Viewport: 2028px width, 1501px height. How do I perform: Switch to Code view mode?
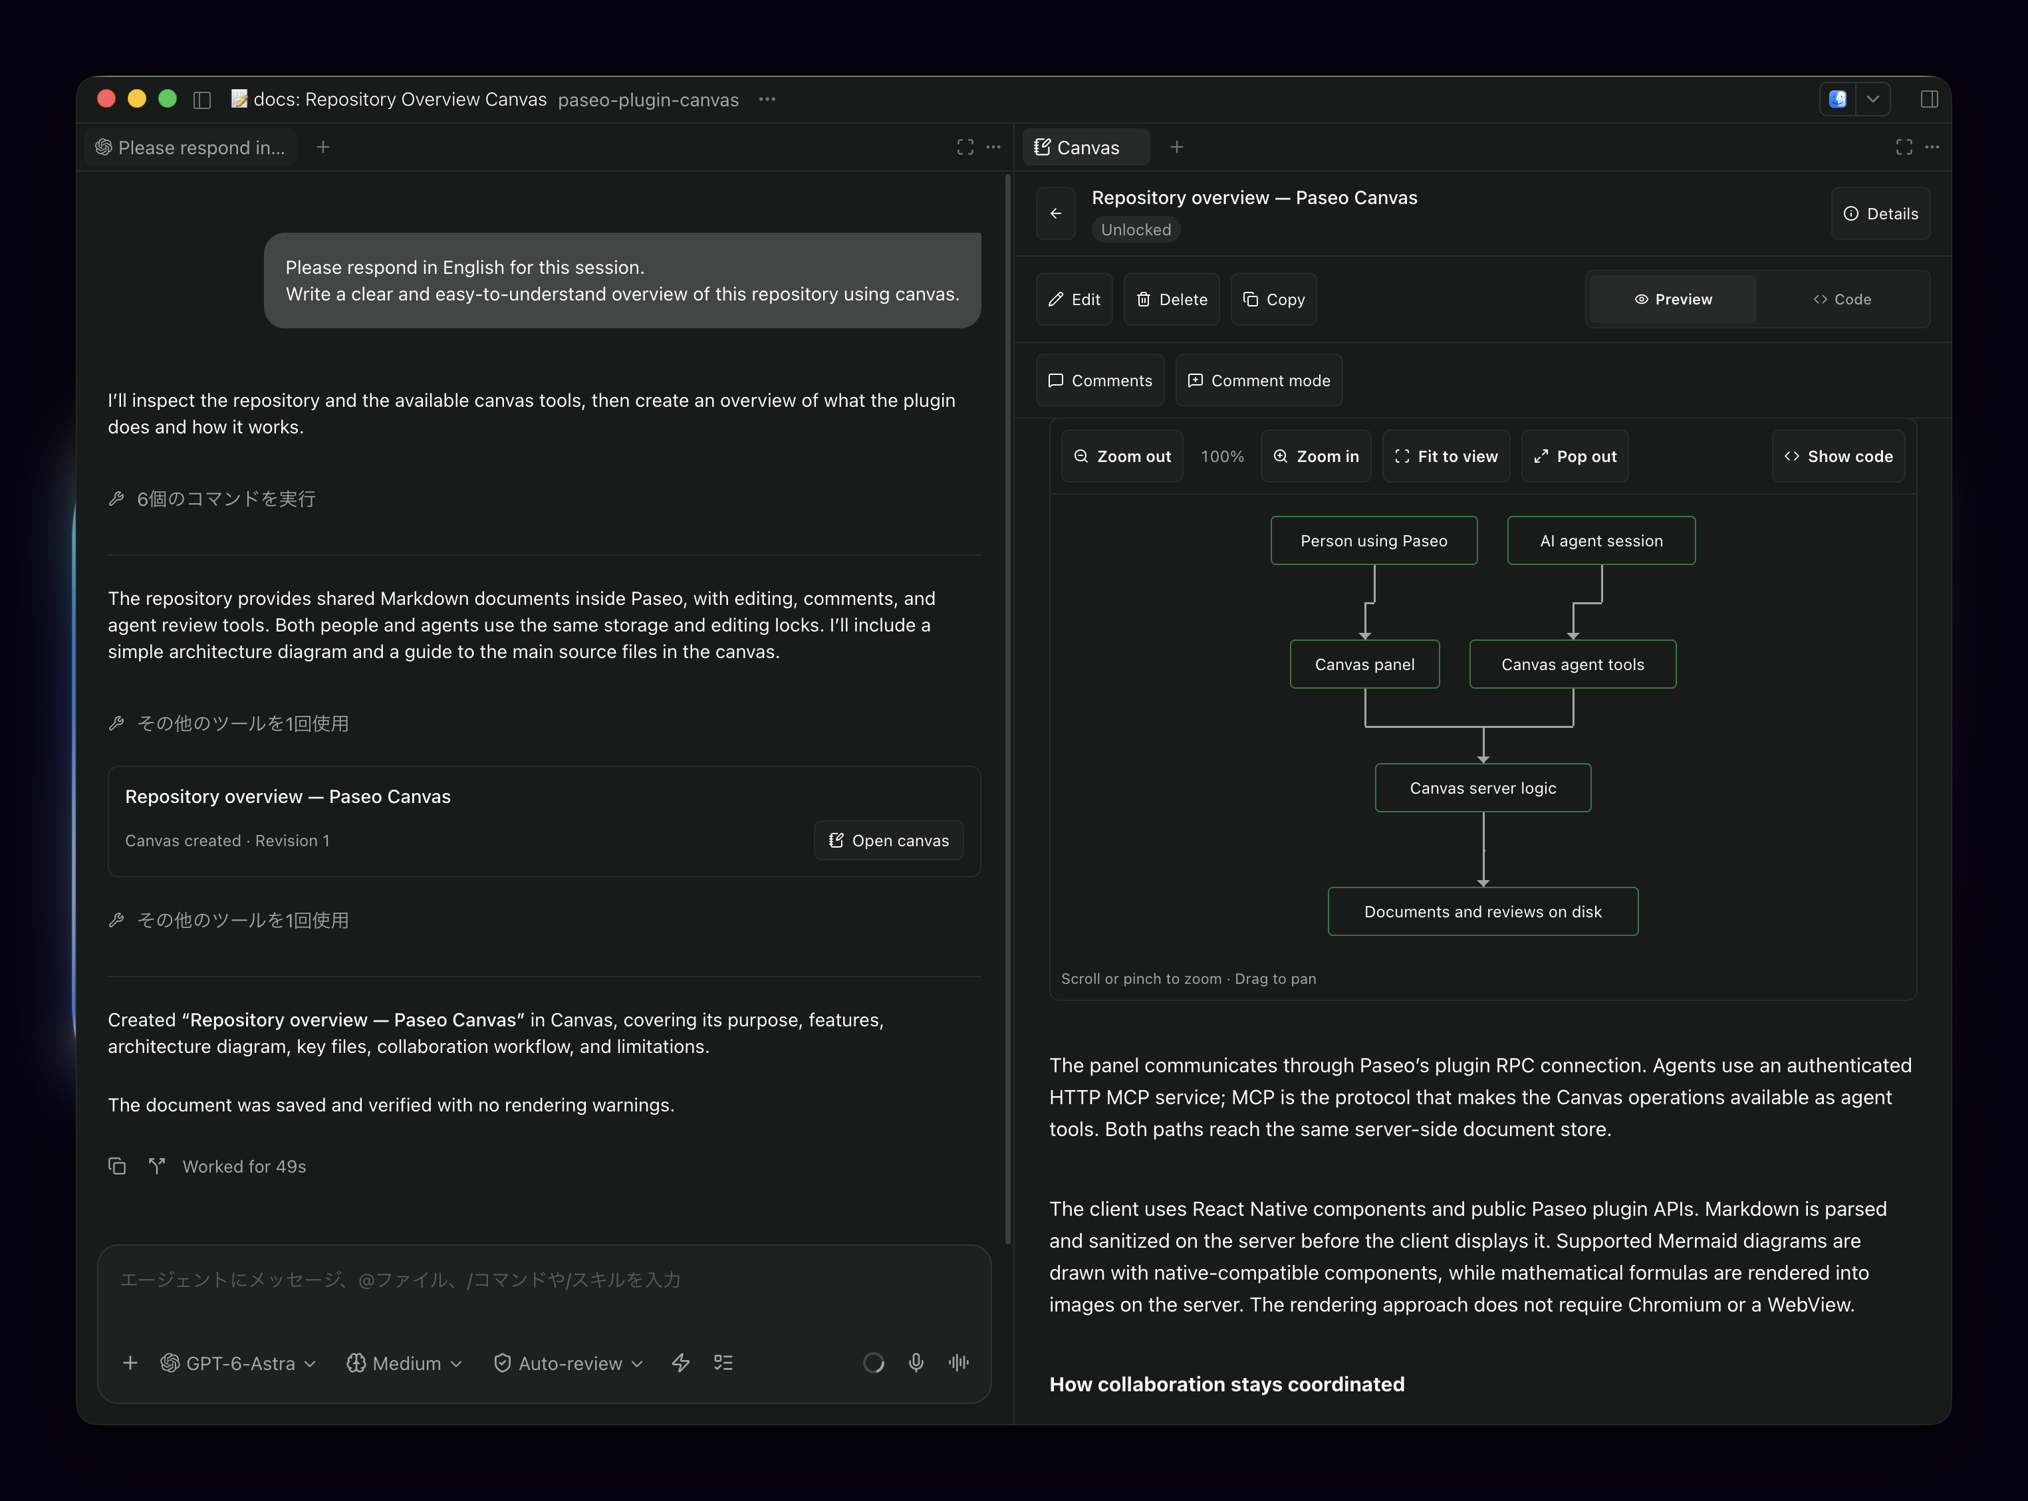[1842, 299]
